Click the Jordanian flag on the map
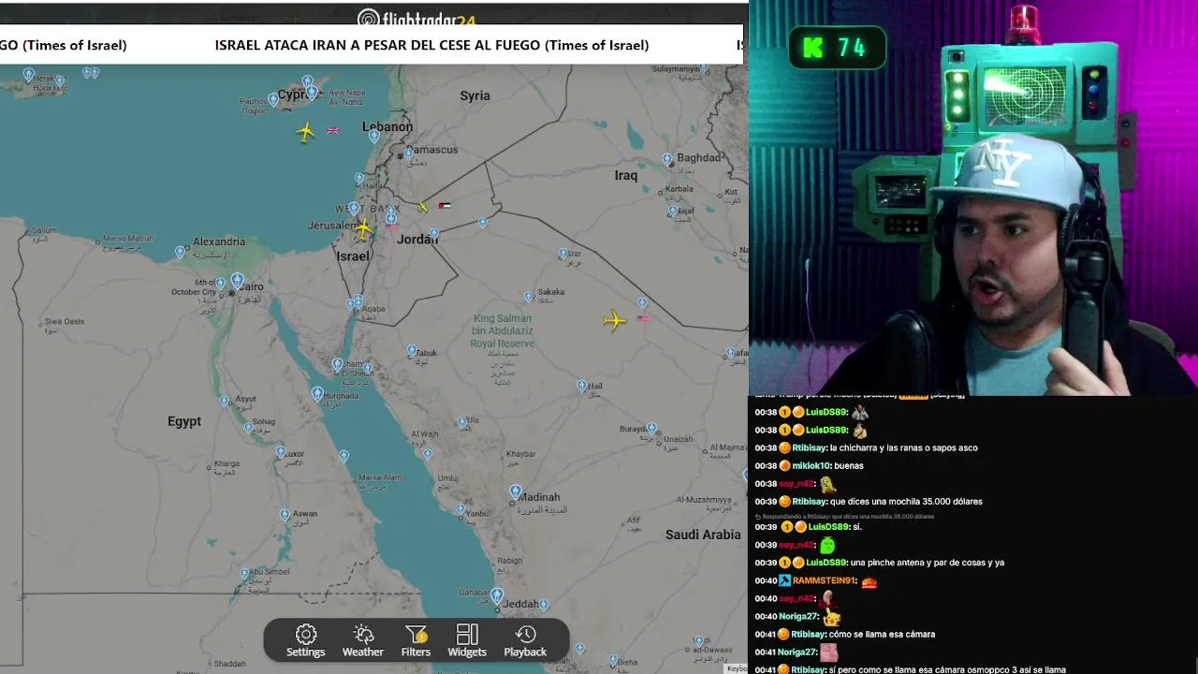This screenshot has width=1198, height=674. 445,206
